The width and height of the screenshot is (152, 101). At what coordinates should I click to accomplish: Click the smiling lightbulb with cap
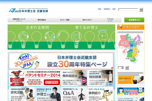[x=103, y=39]
